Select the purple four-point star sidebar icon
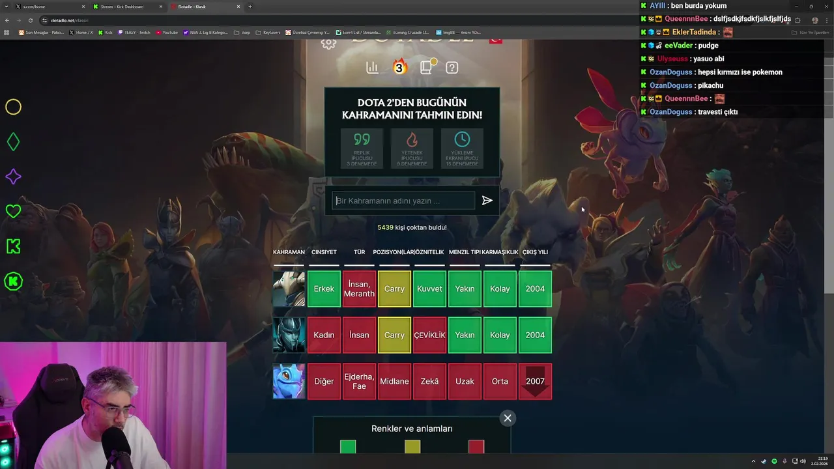 click(13, 177)
